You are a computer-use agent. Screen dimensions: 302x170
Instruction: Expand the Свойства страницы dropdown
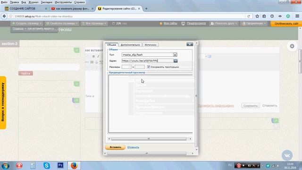click(62, 23)
